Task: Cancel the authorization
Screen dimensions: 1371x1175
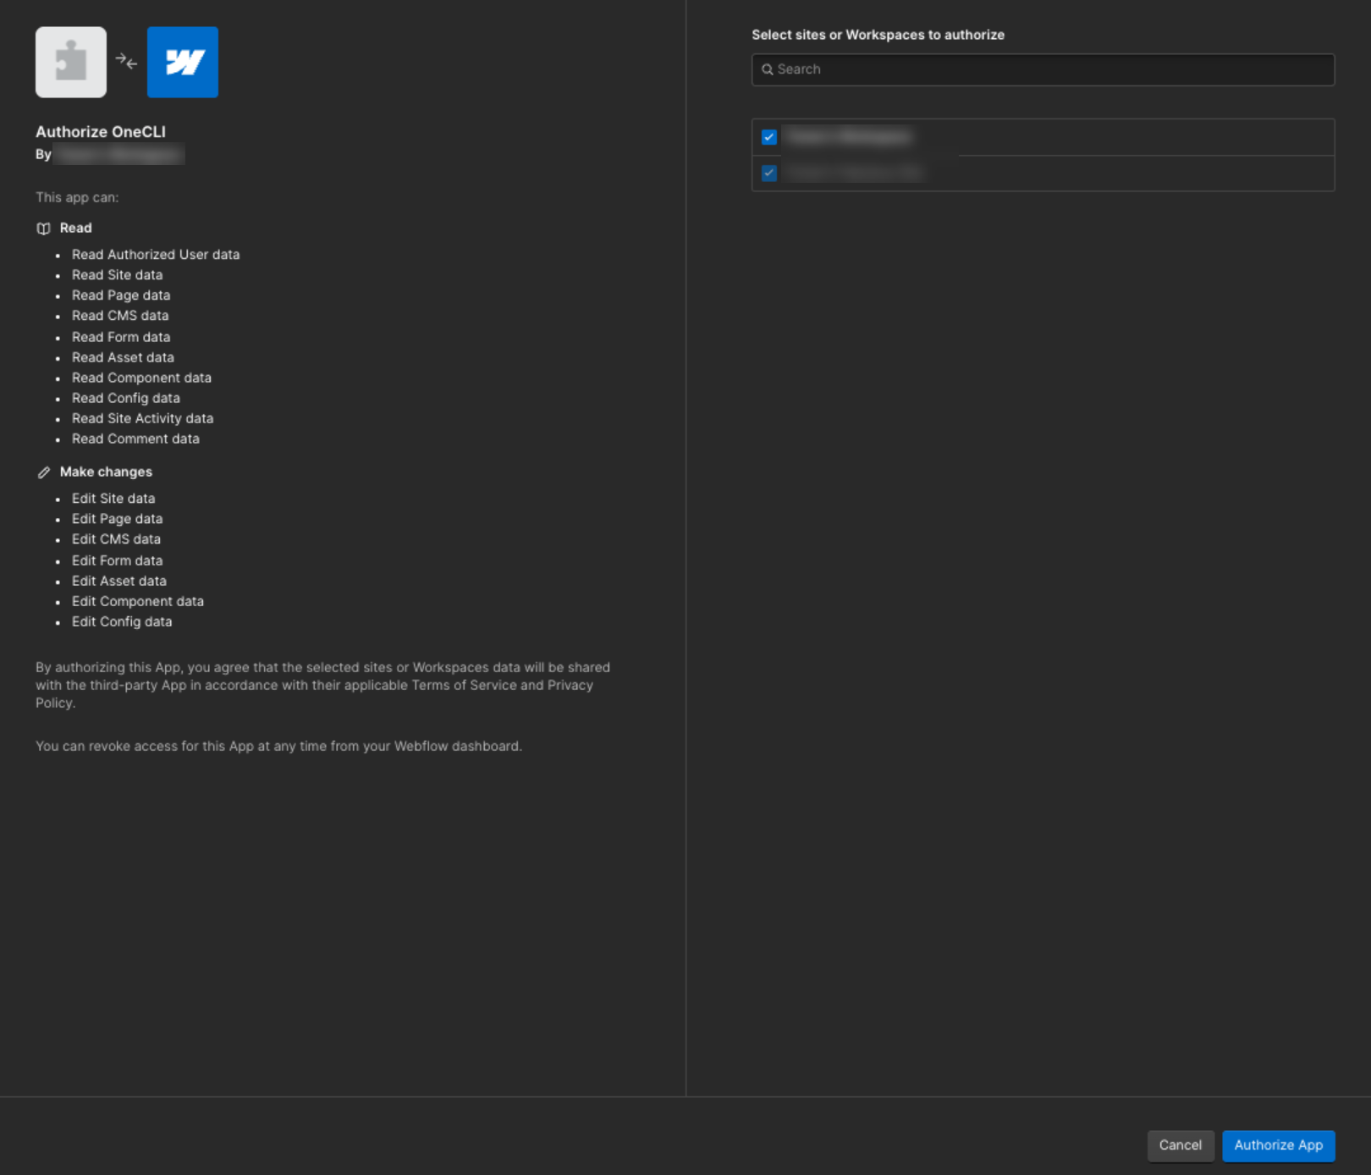Action: (1181, 1145)
